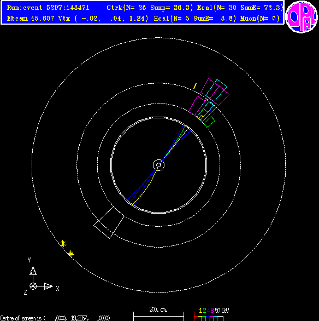Click the magenta 8 GeV legend number
Screen dimensions: 319x321
212,311
